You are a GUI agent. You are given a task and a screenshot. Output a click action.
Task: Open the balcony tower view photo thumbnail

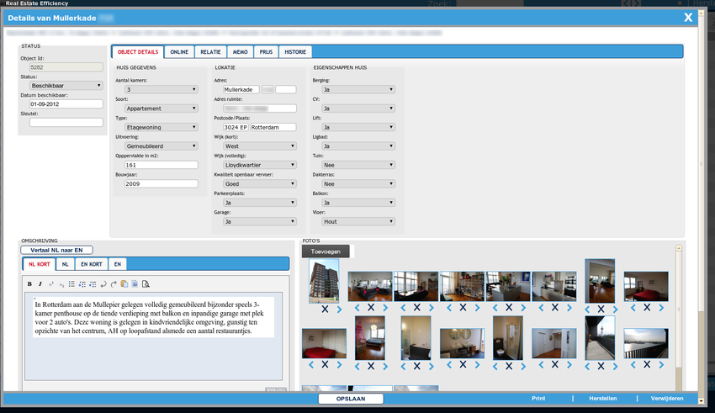[600, 338]
